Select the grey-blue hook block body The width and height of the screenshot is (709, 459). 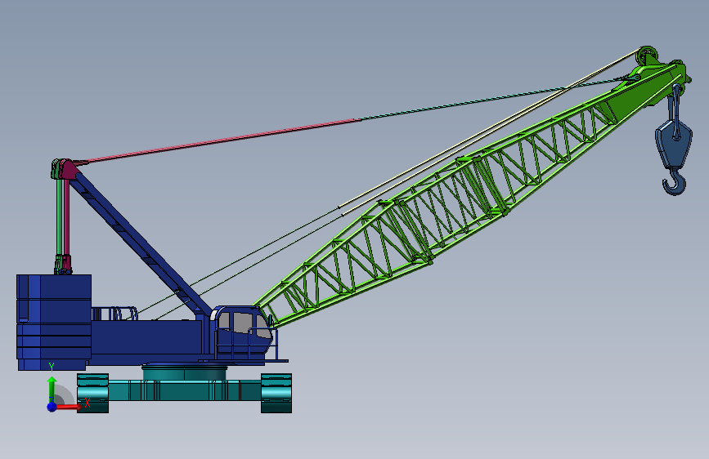(673, 144)
